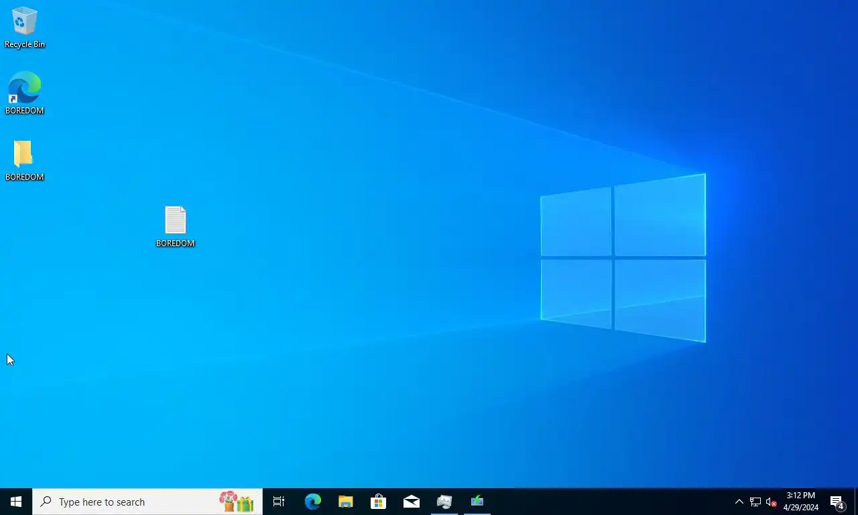Select the BOREDOM Edge shortcut icon

pyautogui.click(x=25, y=93)
